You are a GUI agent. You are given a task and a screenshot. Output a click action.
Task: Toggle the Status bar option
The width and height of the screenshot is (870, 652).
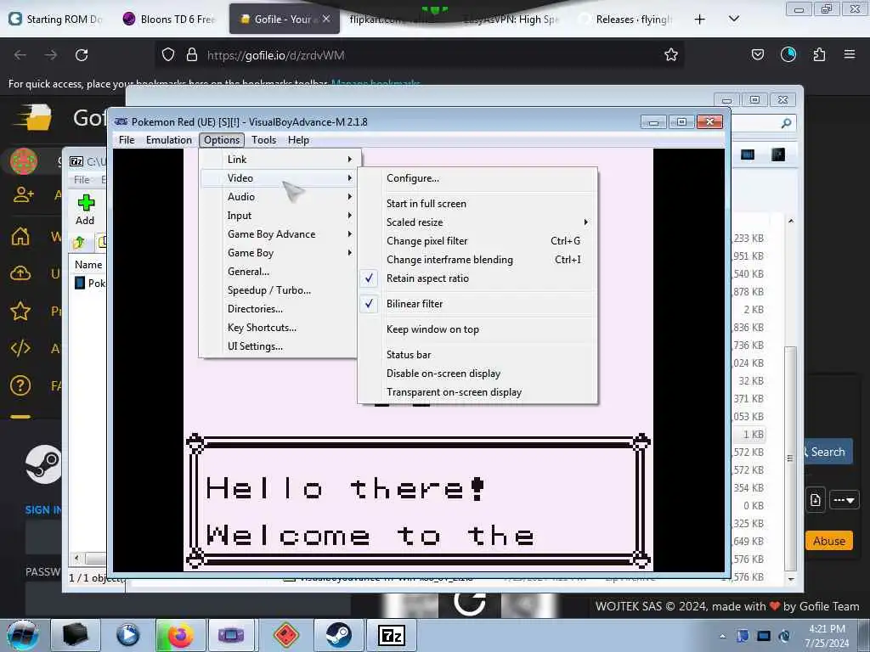(x=477, y=355)
